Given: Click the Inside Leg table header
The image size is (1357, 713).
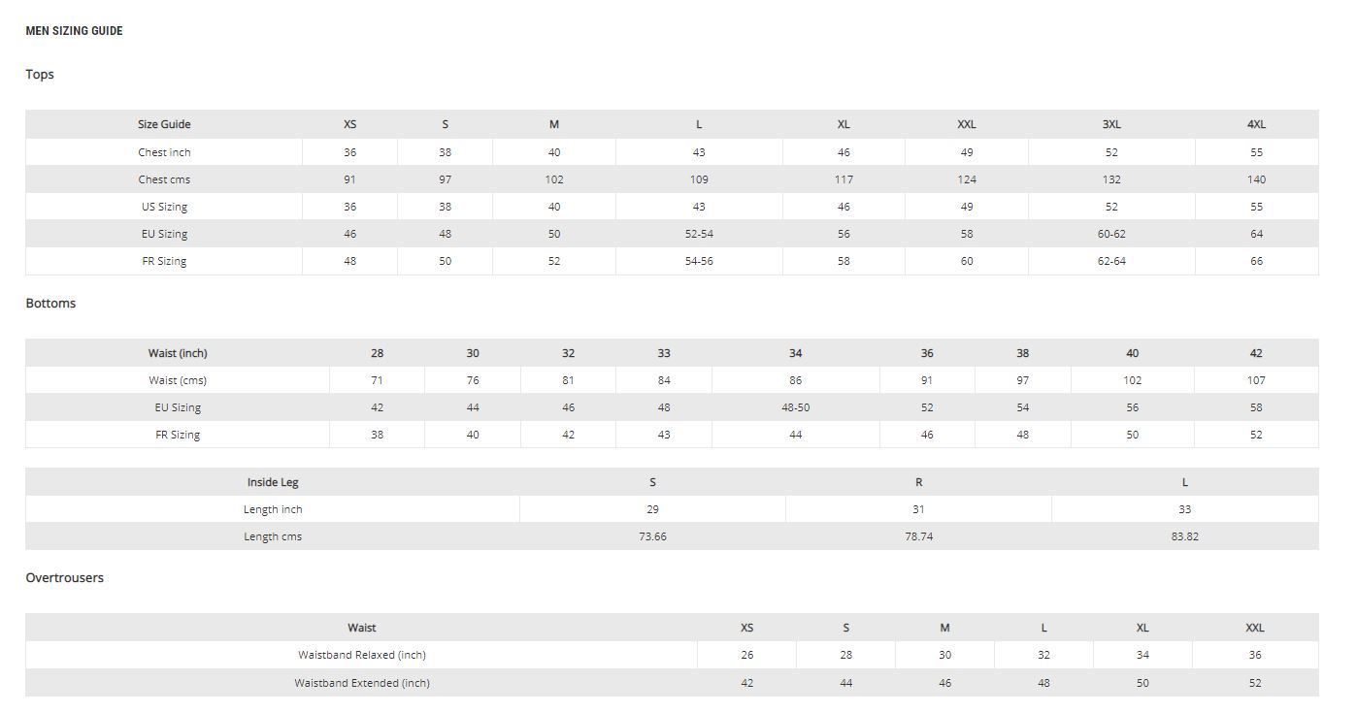Looking at the screenshot, I should click(x=273, y=482).
